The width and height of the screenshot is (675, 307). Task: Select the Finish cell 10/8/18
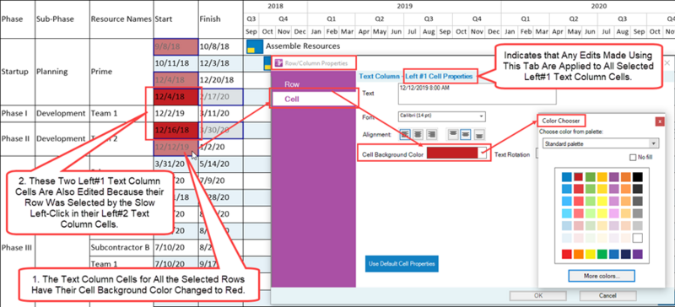(221, 46)
